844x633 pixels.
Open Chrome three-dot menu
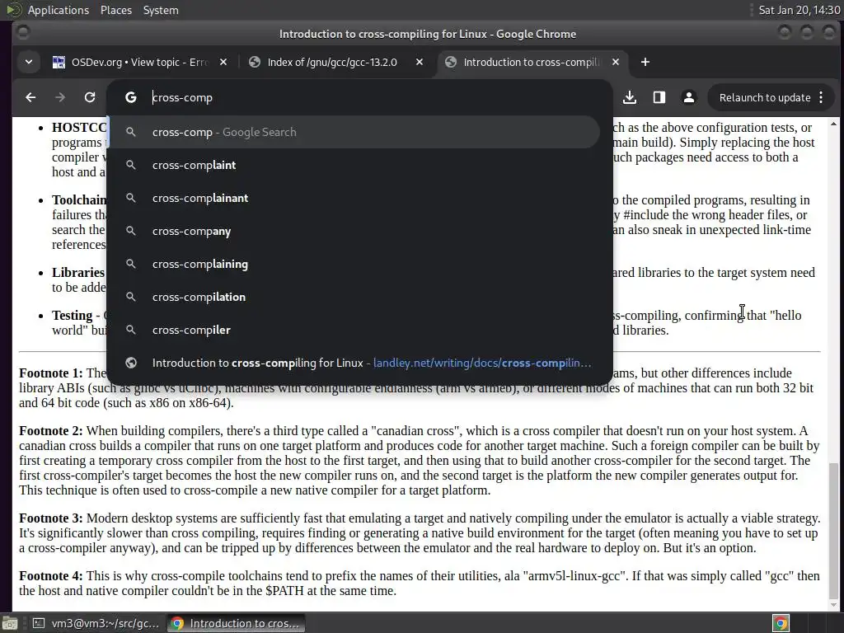pyautogui.click(x=821, y=97)
